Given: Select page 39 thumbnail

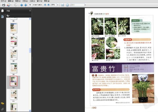Looking at the screenshot, I should pyautogui.click(x=14, y=68).
